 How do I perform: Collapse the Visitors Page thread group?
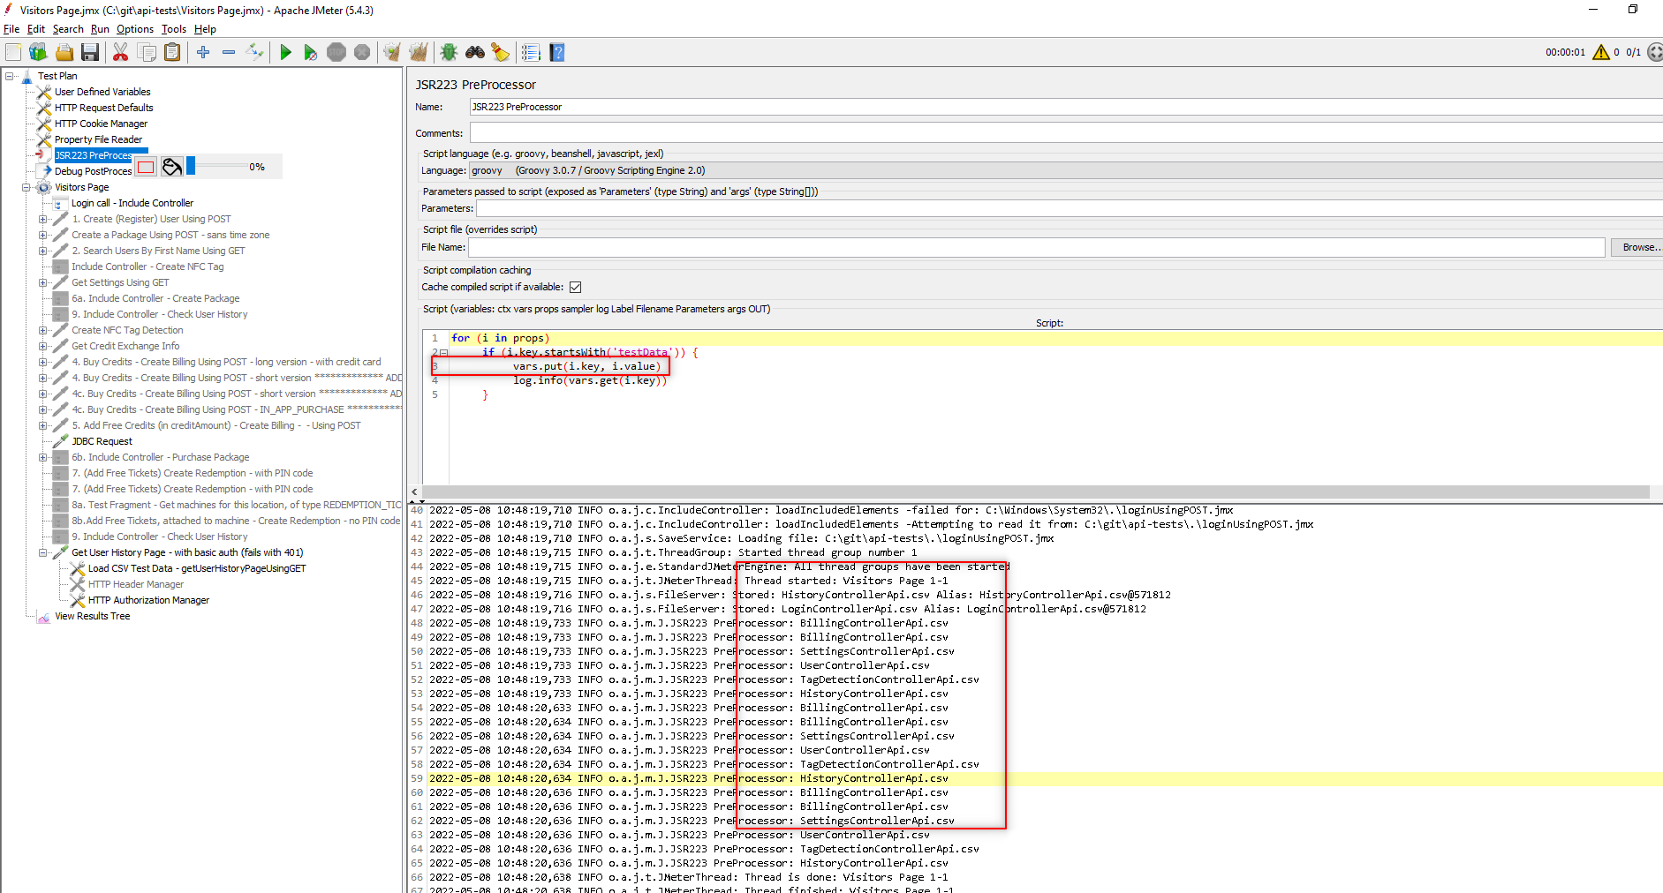pos(26,187)
